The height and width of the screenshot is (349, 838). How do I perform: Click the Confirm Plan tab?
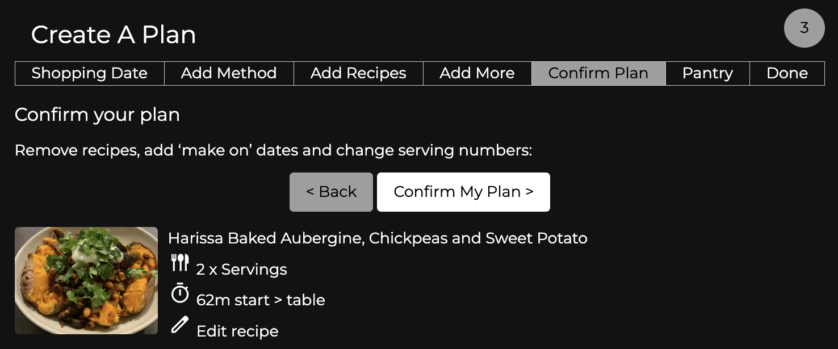598,73
